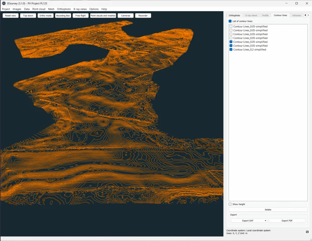Switch to Top down view

[x=28, y=16]
